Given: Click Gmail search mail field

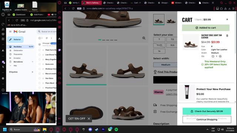Looking at the screenshot, I should 47,31.
